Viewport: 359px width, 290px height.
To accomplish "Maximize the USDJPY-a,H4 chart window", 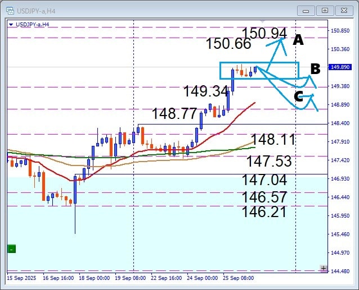I will point(324,10).
